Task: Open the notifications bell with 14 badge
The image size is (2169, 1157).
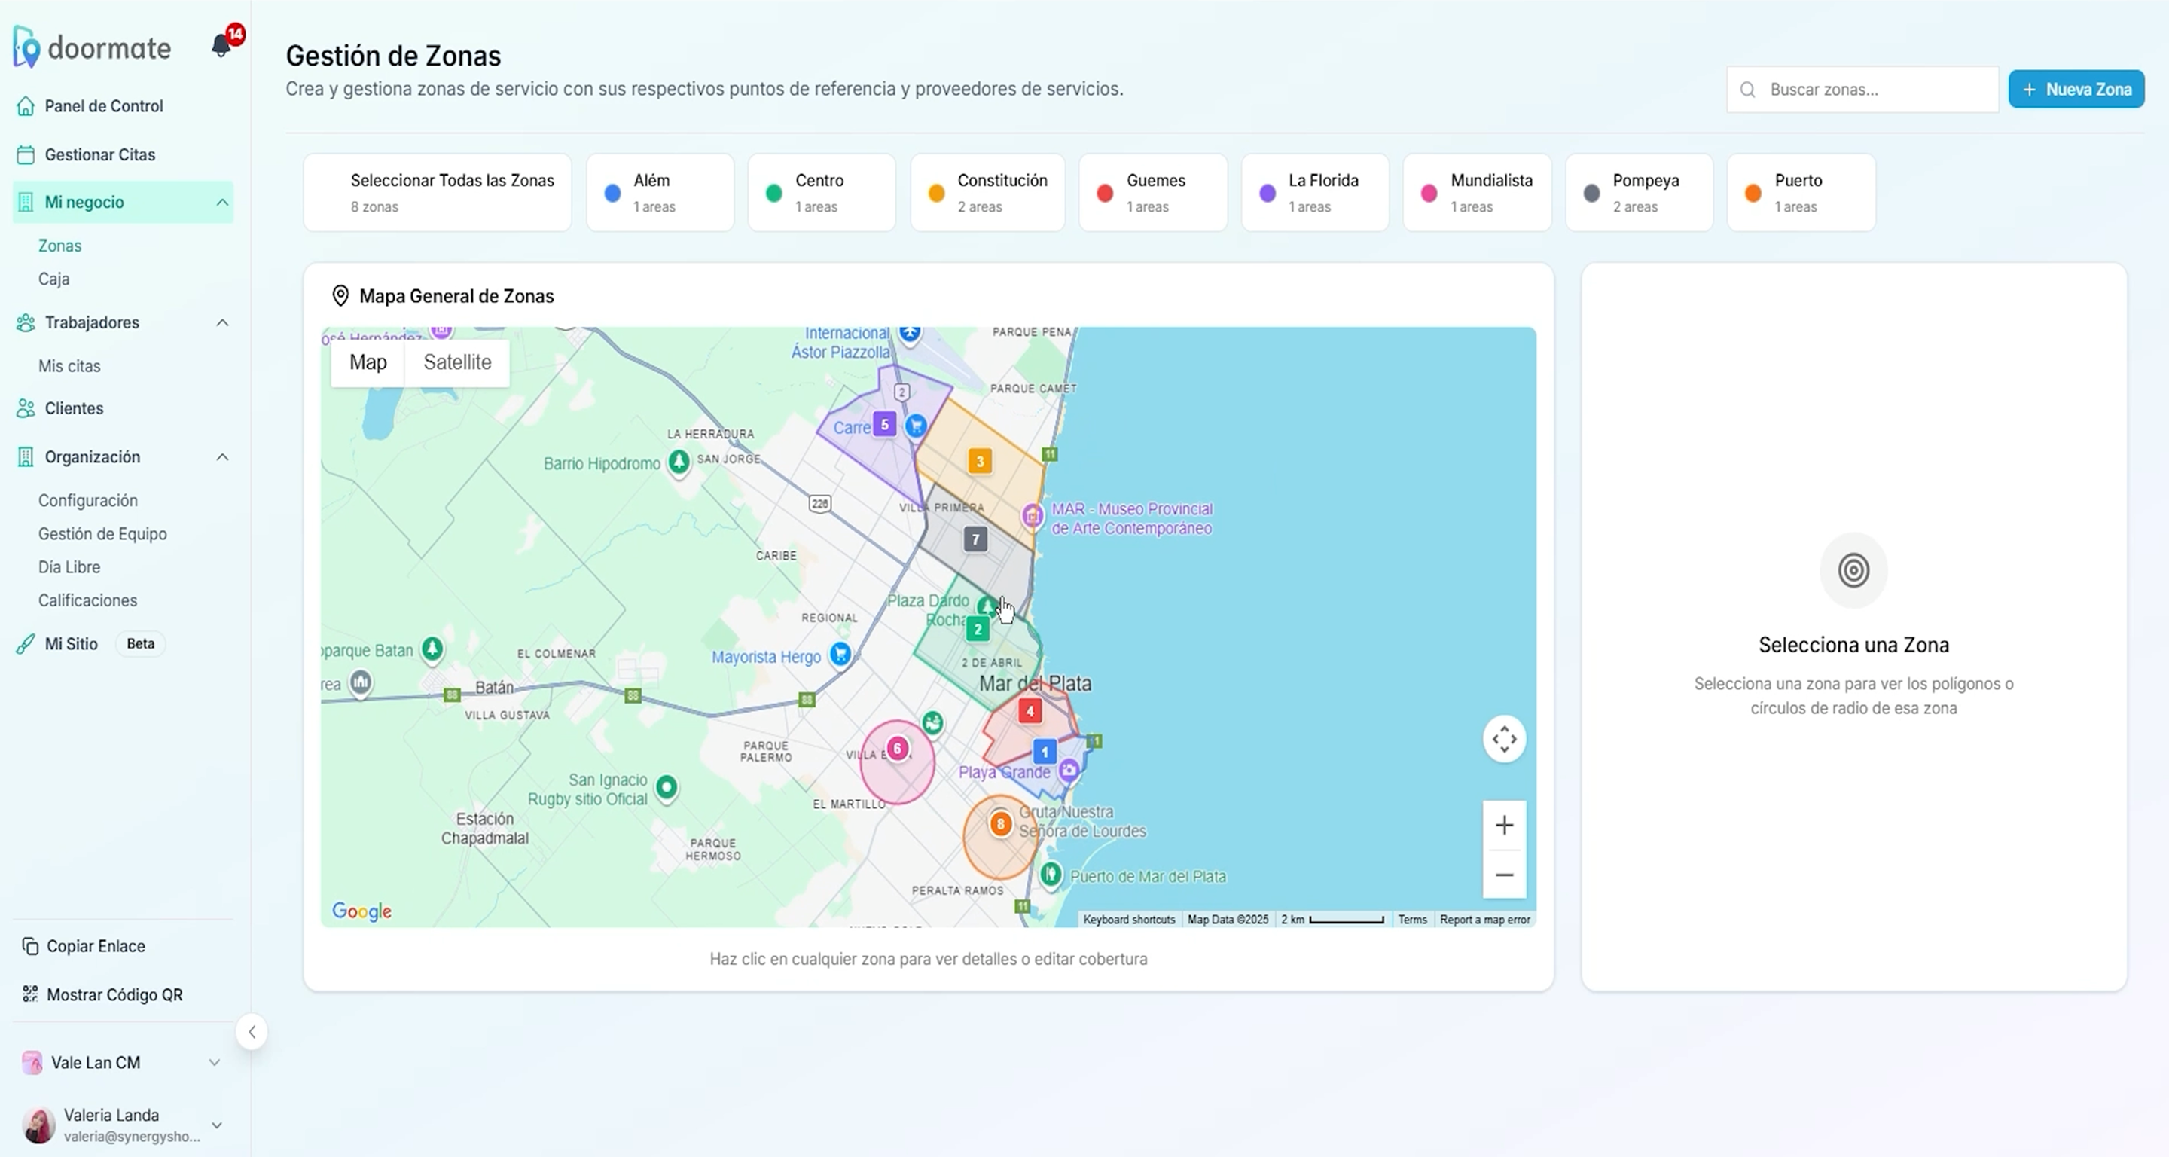Action: coord(221,45)
